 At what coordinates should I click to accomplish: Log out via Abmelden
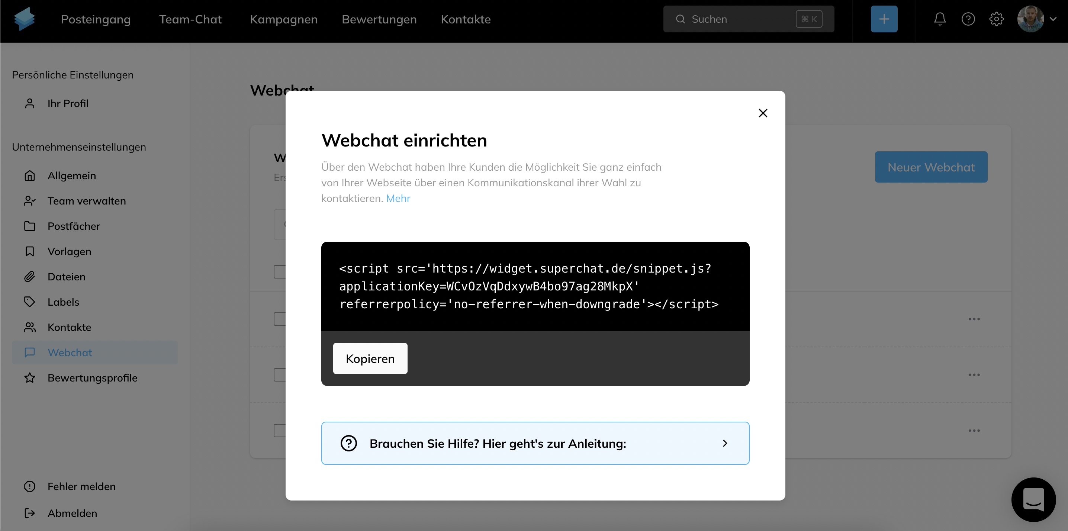(72, 514)
